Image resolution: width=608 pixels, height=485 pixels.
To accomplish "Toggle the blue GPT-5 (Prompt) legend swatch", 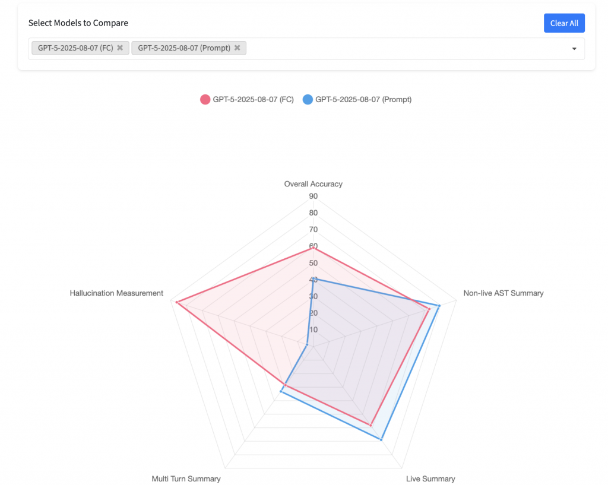I will (308, 100).
